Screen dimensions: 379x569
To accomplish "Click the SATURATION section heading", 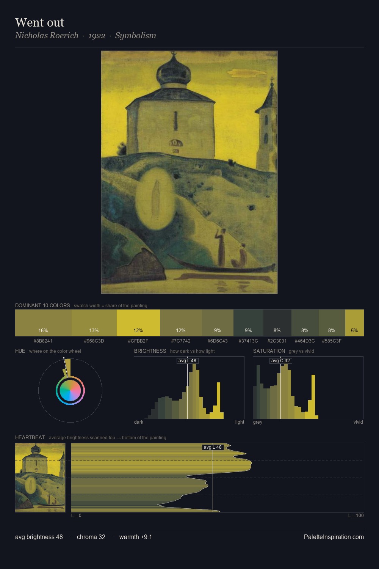I will tap(269, 351).
